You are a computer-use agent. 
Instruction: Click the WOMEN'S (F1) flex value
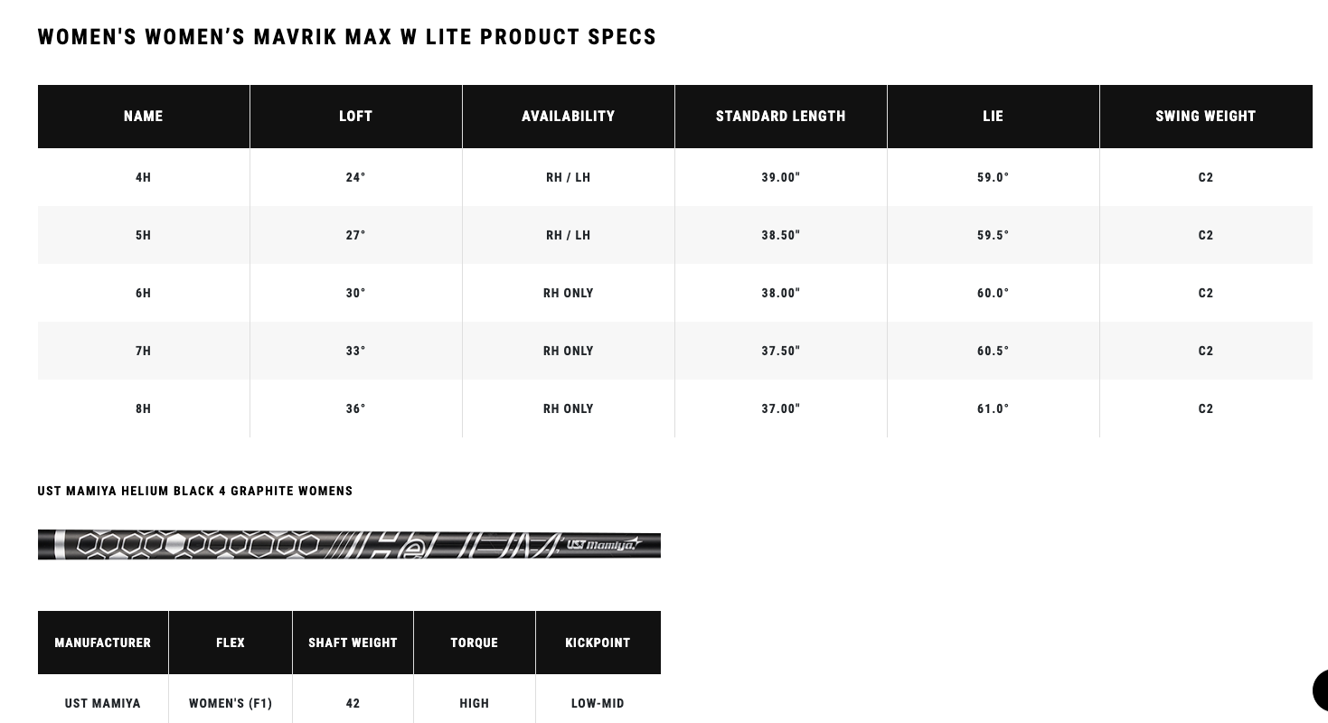tap(231, 703)
